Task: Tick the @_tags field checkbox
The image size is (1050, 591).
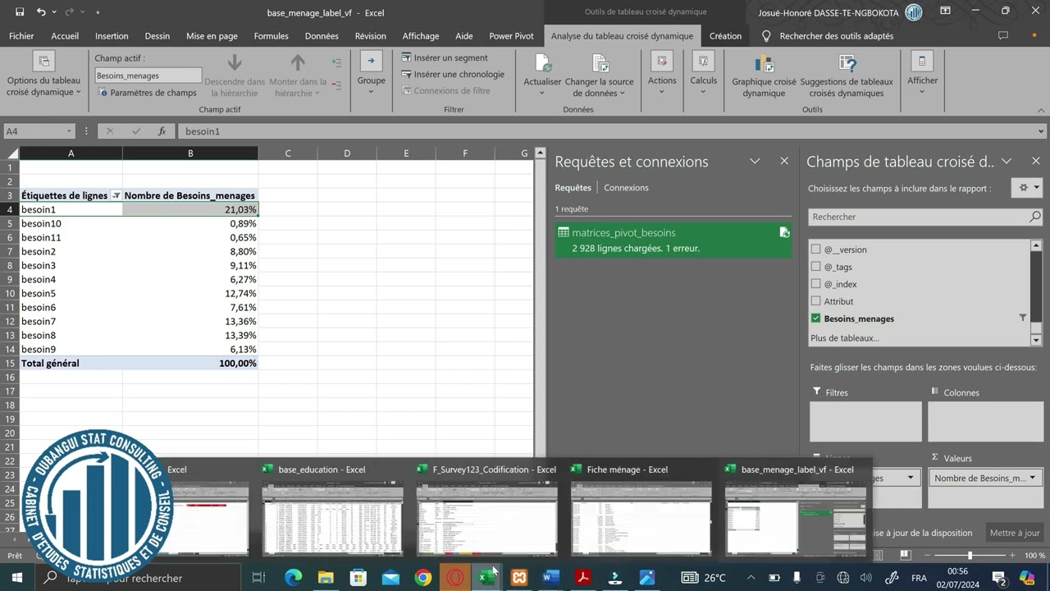Action: 815,267
